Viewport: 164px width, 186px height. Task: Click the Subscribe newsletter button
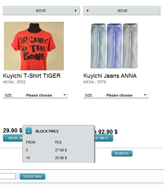pos(32,176)
